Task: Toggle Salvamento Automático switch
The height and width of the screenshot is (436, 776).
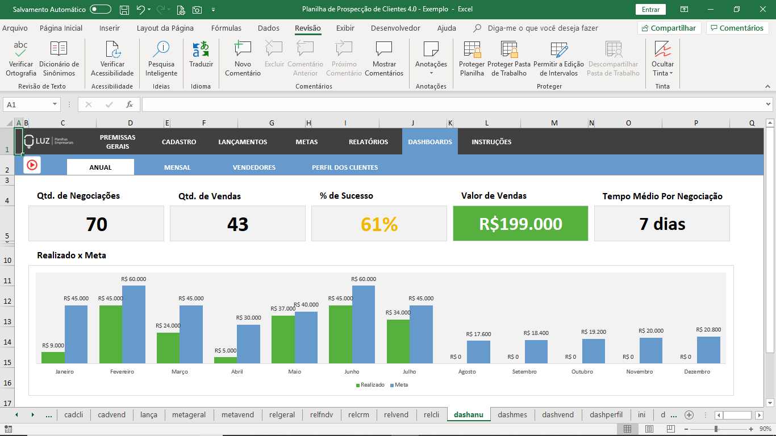Action: [101, 9]
